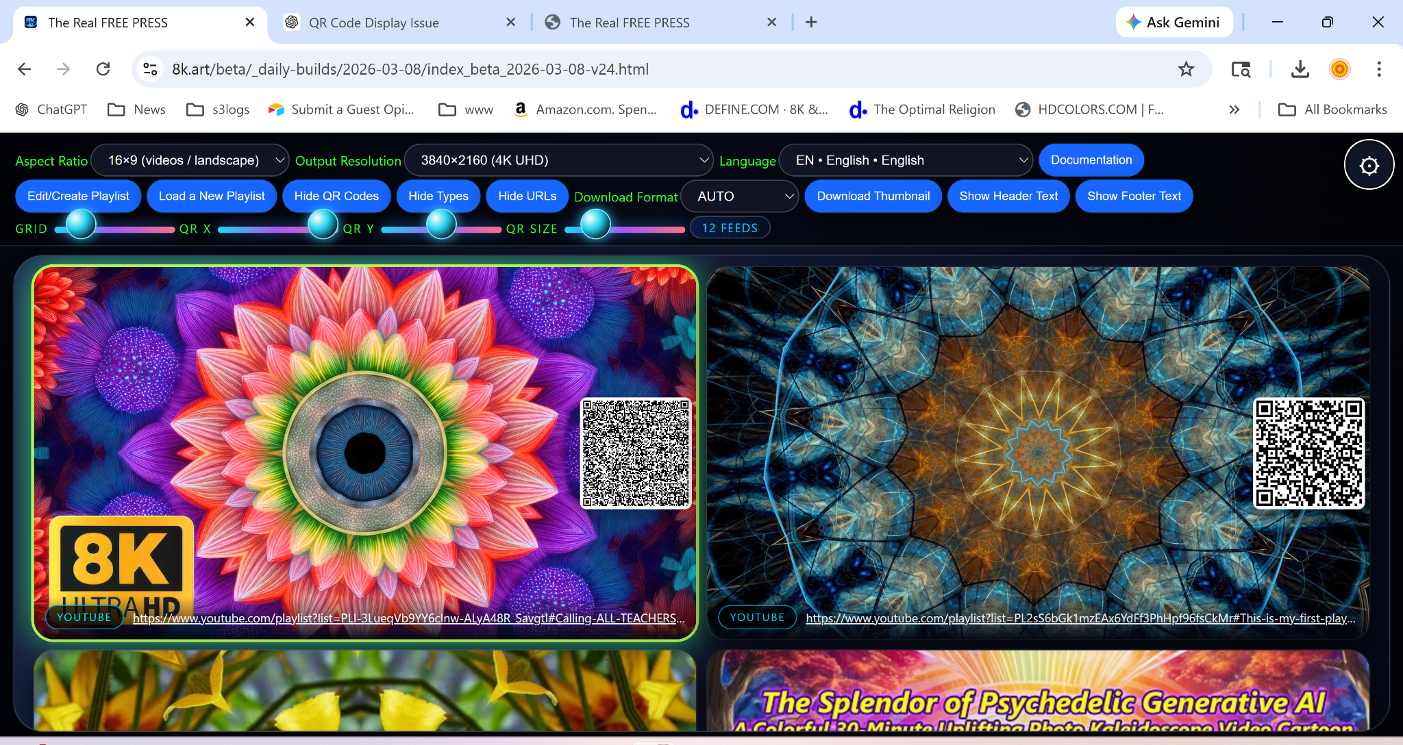The image size is (1403, 745).
Task: Open the s3logs bookmark folder
Action: tap(218, 110)
